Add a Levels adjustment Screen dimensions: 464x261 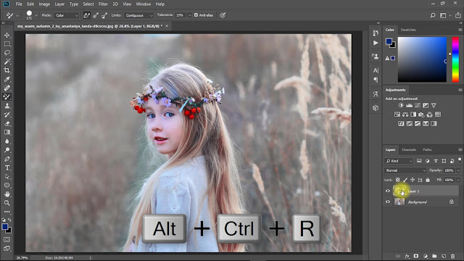point(409,105)
